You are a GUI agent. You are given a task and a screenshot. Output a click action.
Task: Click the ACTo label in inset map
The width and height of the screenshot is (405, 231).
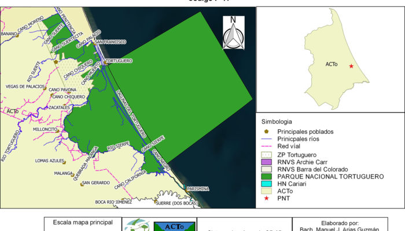332,65
